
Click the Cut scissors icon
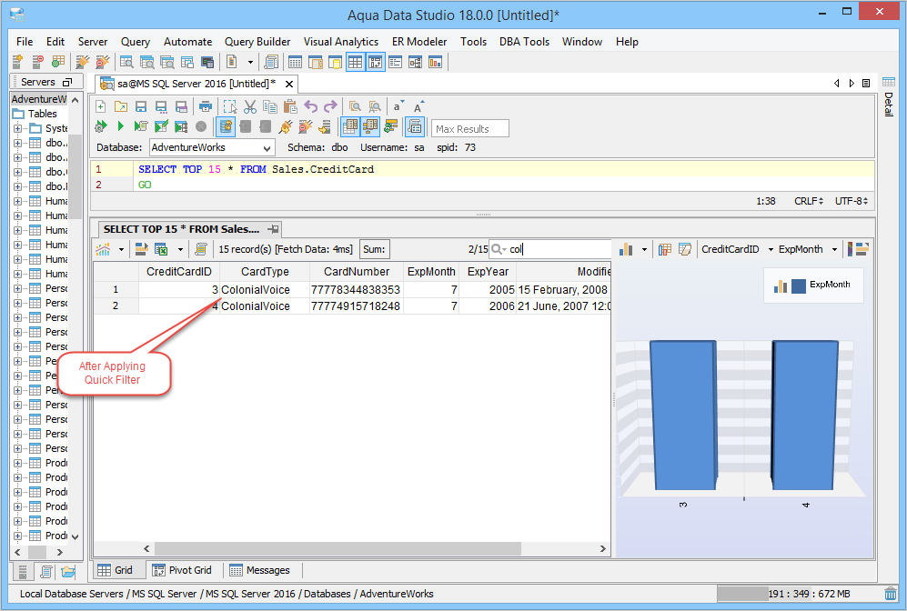pos(250,106)
